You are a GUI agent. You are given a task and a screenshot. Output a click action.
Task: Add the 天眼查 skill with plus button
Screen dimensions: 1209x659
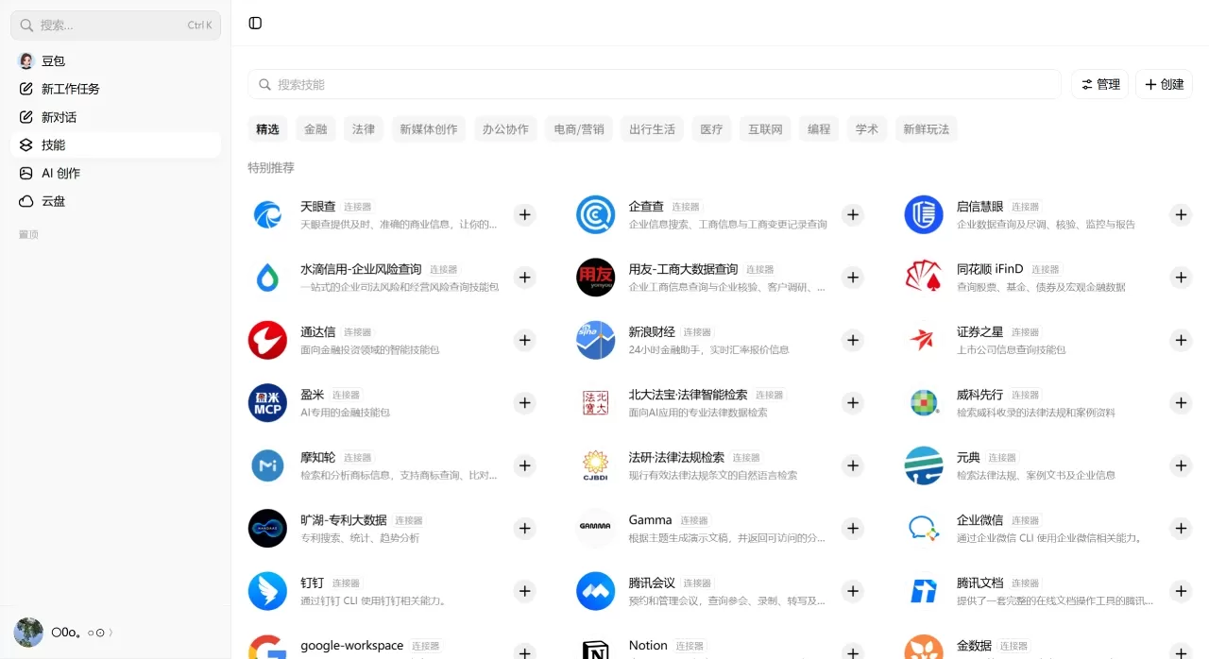tap(525, 215)
